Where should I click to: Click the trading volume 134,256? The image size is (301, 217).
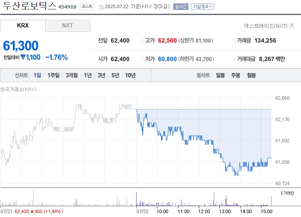[x=265, y=40]
